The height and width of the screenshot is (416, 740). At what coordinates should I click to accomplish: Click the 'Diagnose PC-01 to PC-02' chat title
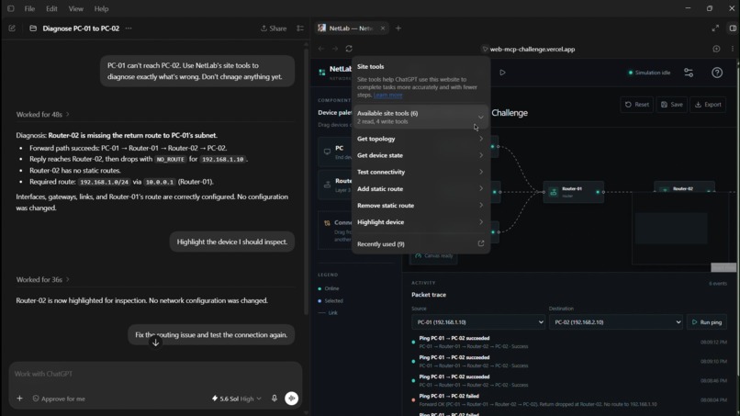81,28
